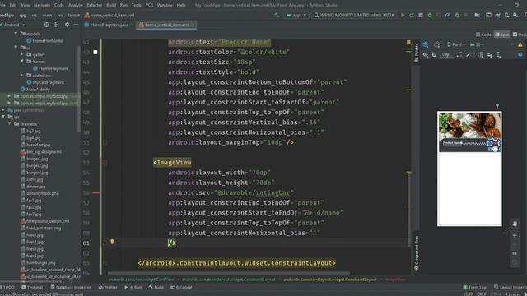Open the VCS menu

pos(149,5)
